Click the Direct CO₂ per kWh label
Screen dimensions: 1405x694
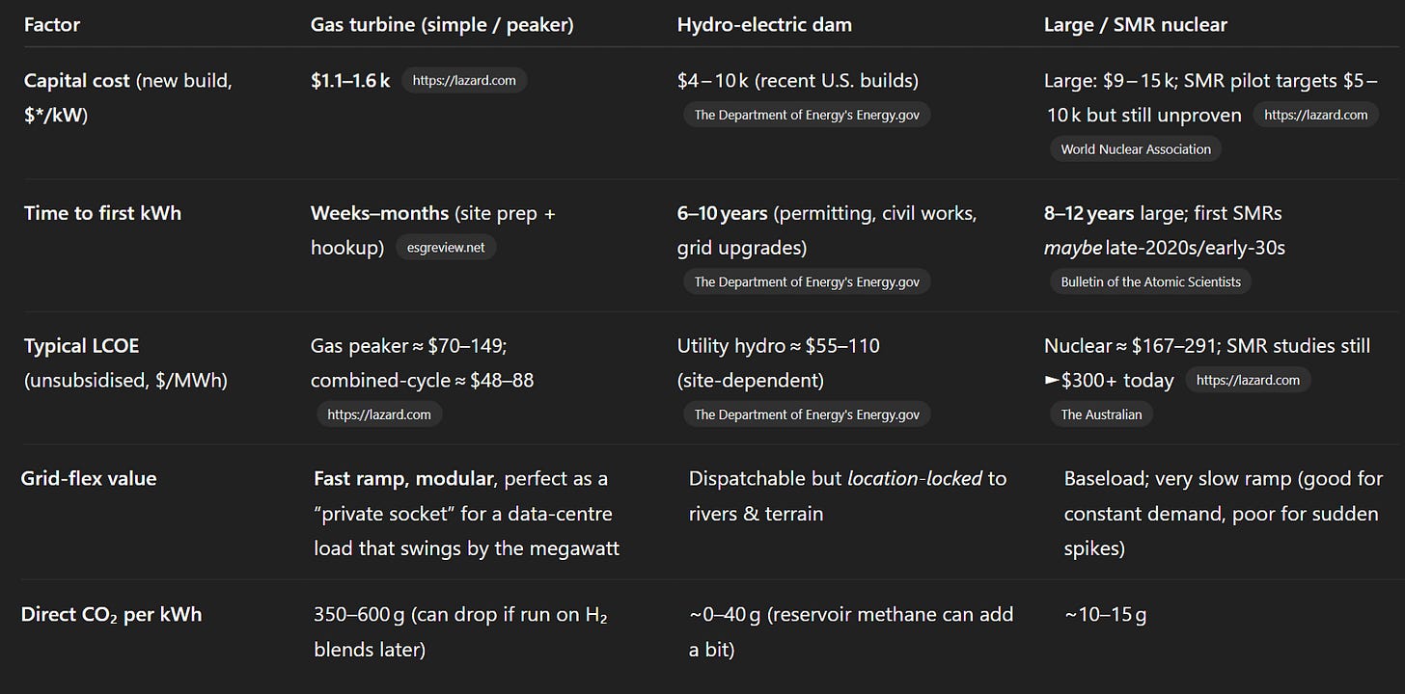[112, 614]
